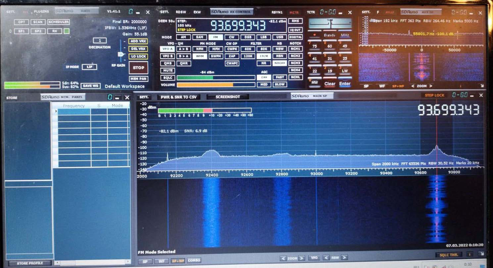Switch Aux SP display to SP+WF
This screenshot has height=268, width=493.
[398, 86]
